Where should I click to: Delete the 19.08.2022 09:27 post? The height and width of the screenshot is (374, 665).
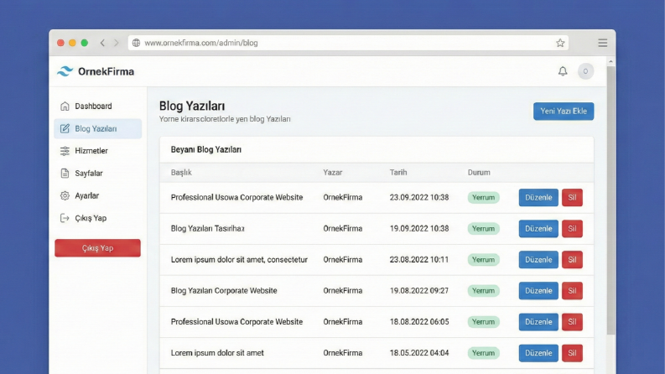(572, 291)
